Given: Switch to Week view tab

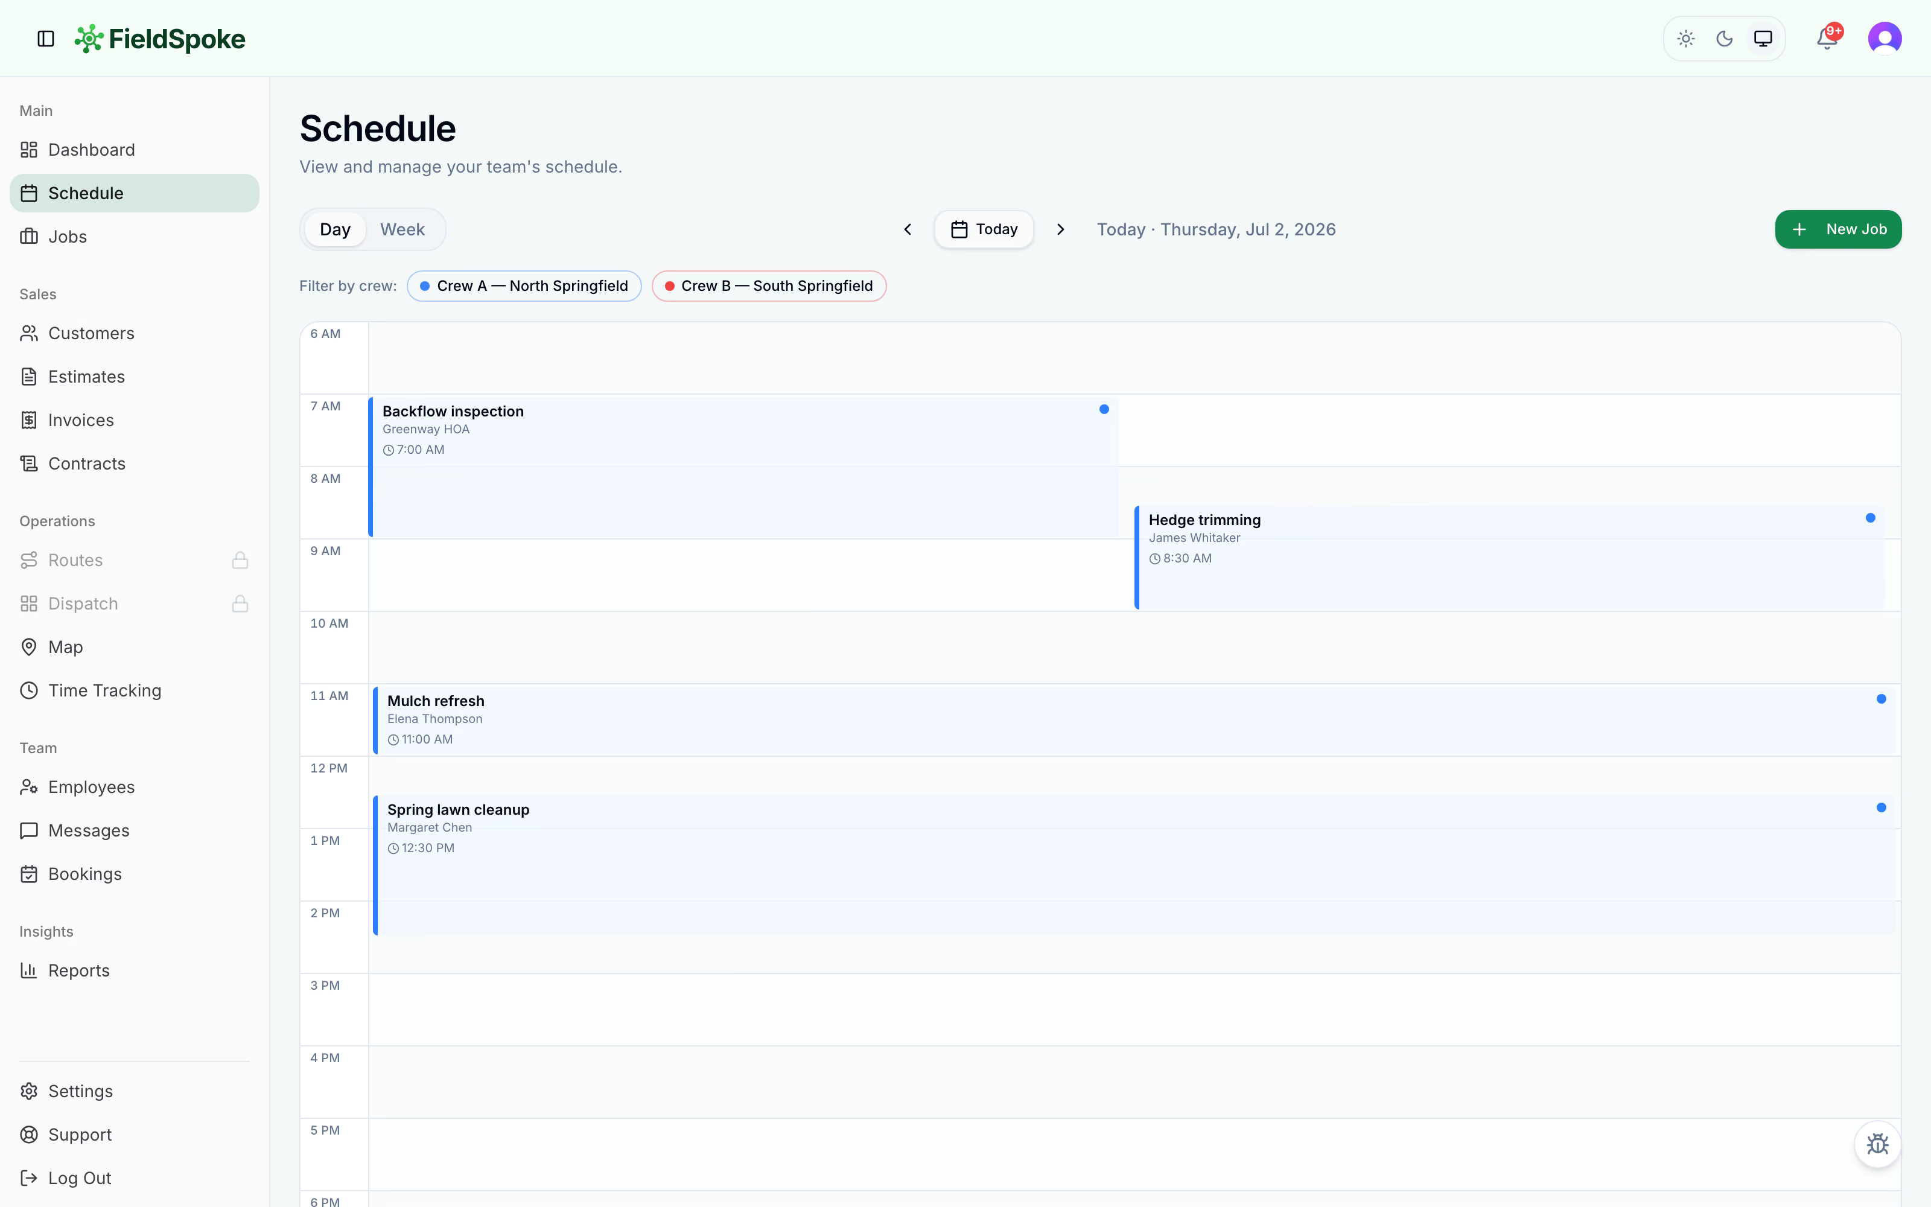Looking at the screenshot, I should [402, 230].
